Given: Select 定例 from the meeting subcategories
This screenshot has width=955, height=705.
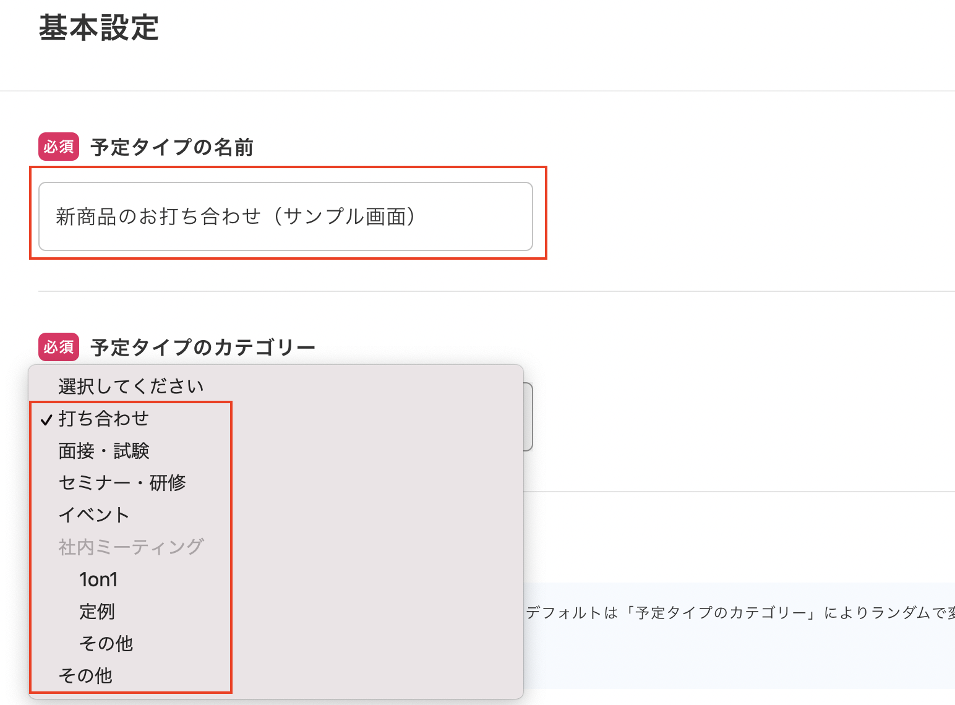Looking at the screenshot, I should 96,611.
